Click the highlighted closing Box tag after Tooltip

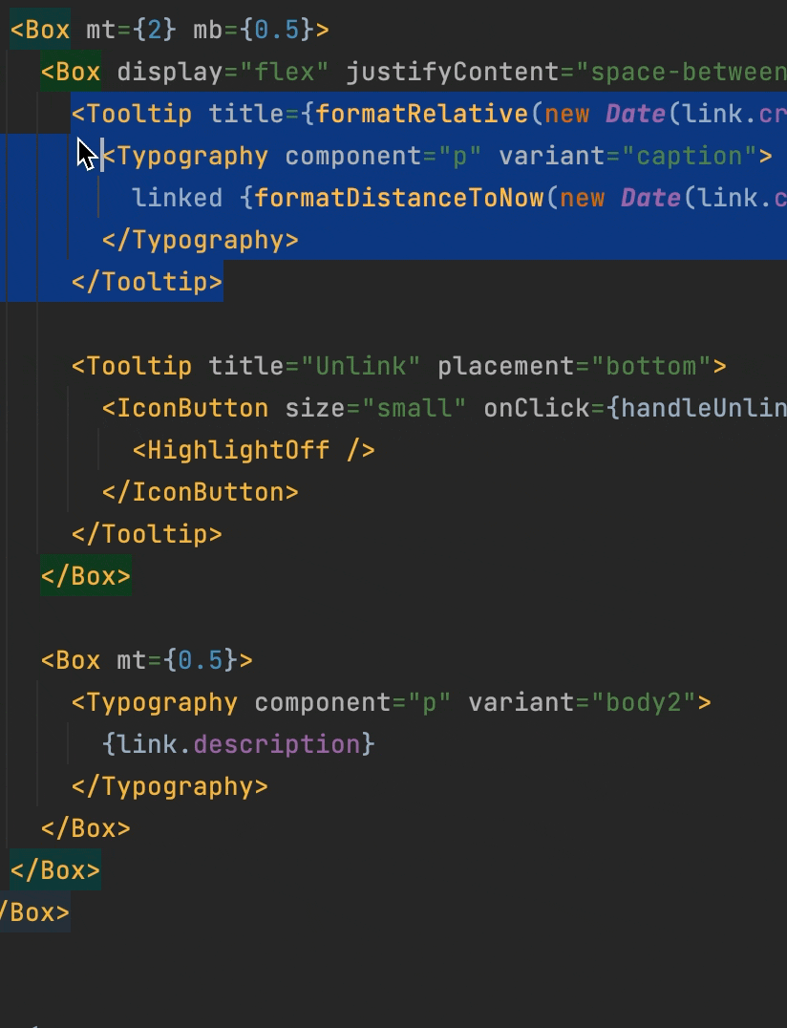86,576
